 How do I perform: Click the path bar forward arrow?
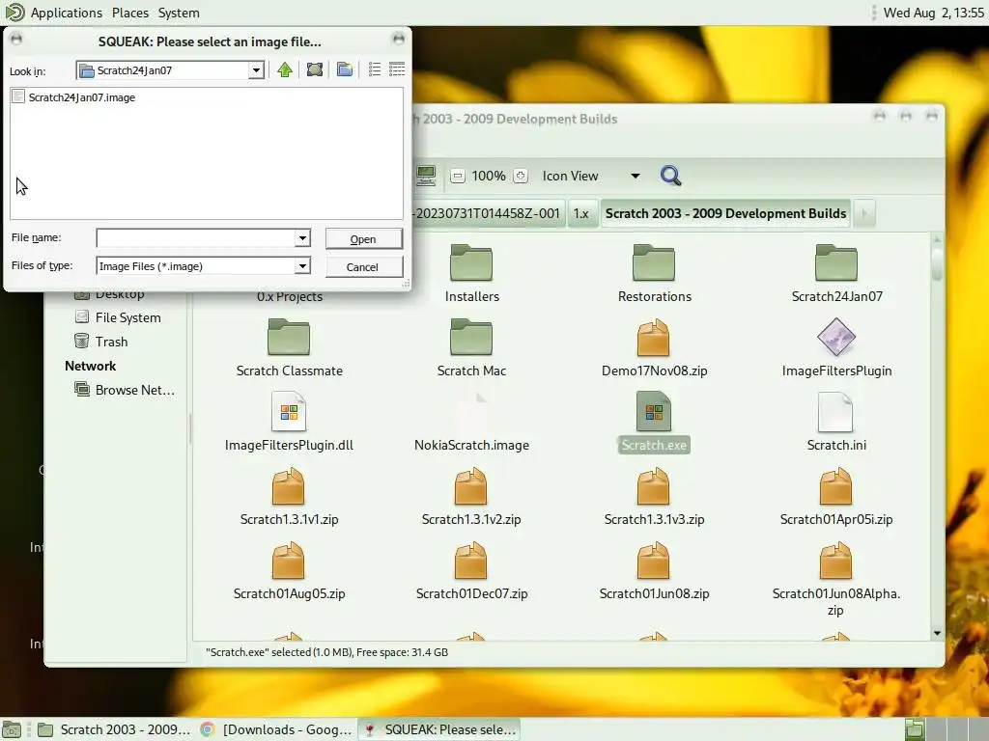[x=864, y=213]
